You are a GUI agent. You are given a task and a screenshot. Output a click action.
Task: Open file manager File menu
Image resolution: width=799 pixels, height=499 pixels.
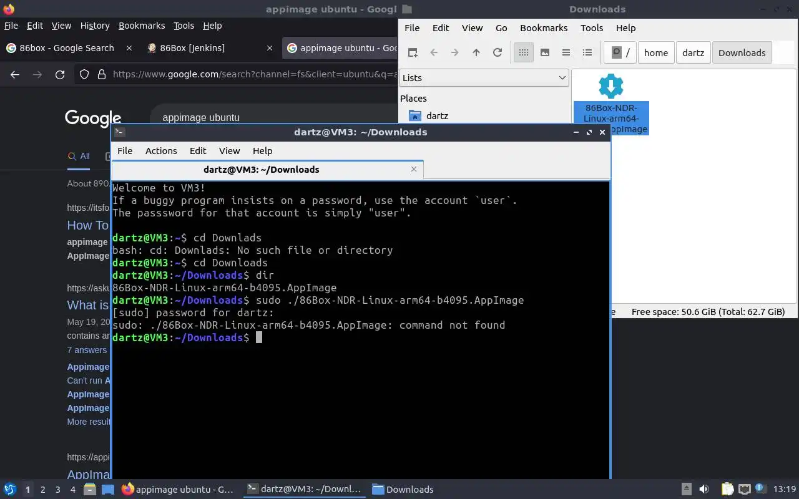click(412, 28)
